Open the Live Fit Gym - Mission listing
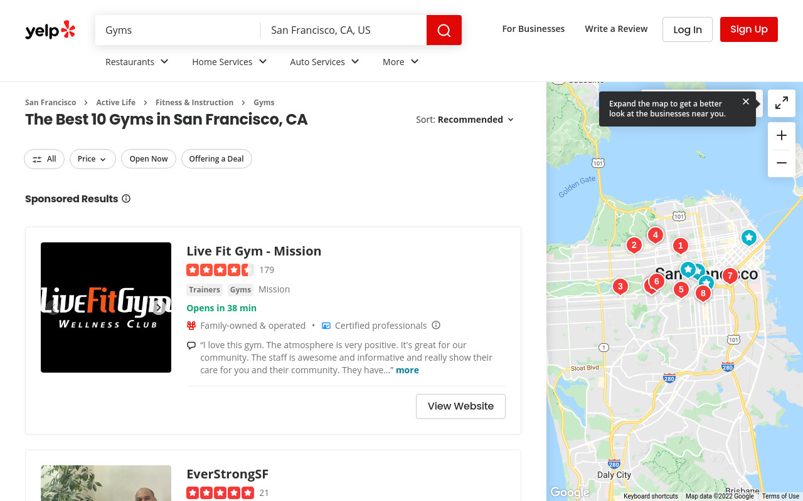The width and height of the screenshot is (803, 501). 254,251
